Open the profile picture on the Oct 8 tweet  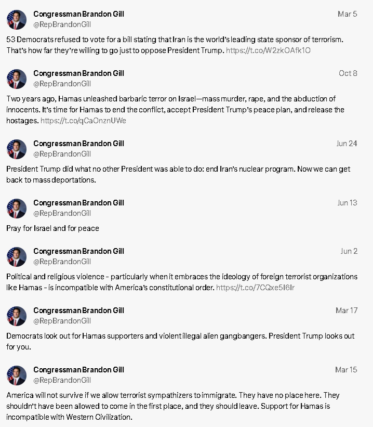[x=17, y=79]
